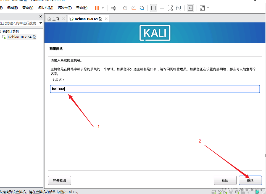Viewport: 266px width, 194px height.
Task: Switch to the 主页 tab
Action: pyautogui.click(x=56, y=19)
